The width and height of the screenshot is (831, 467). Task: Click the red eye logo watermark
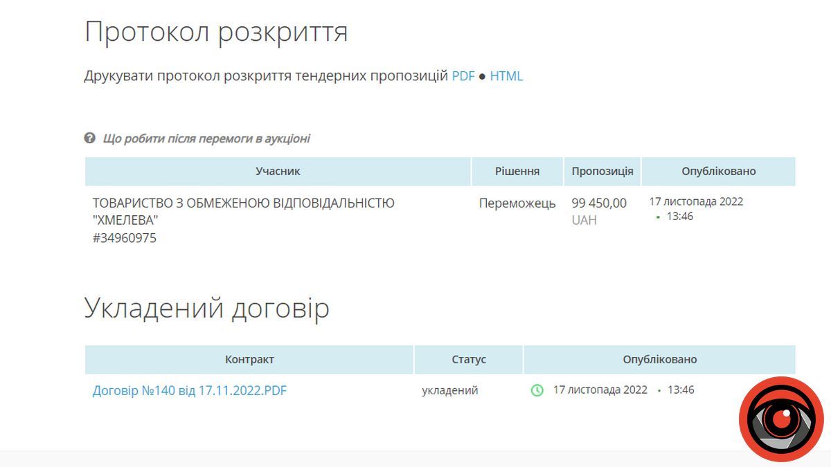780,419
